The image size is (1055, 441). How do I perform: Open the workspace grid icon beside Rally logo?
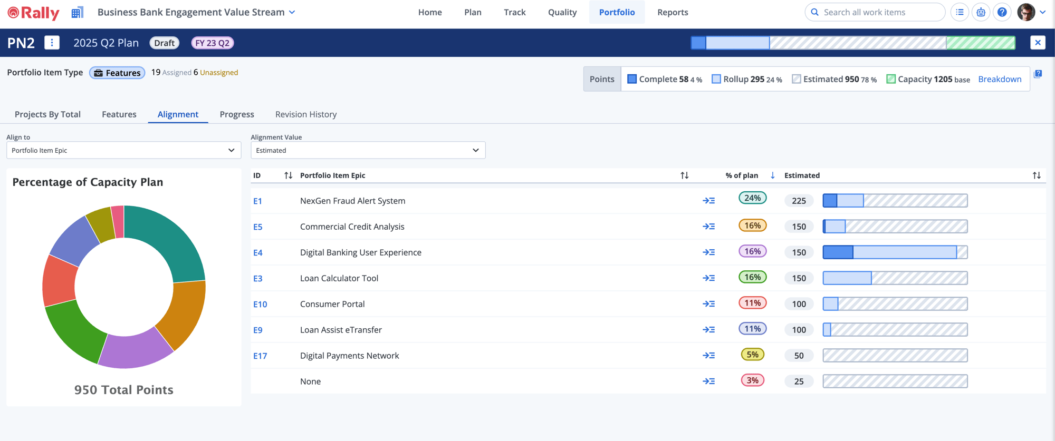(x=77, y=13)
